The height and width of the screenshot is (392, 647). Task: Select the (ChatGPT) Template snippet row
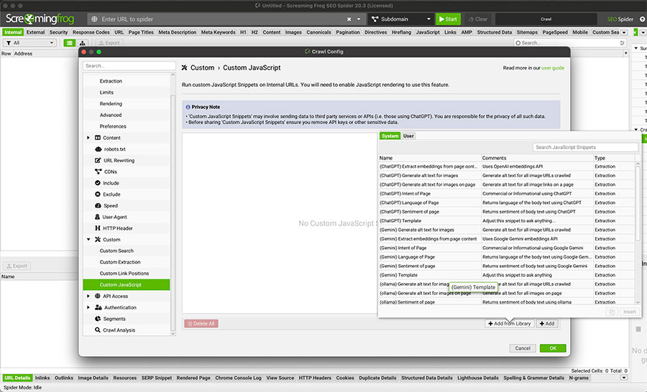[506, 221]
